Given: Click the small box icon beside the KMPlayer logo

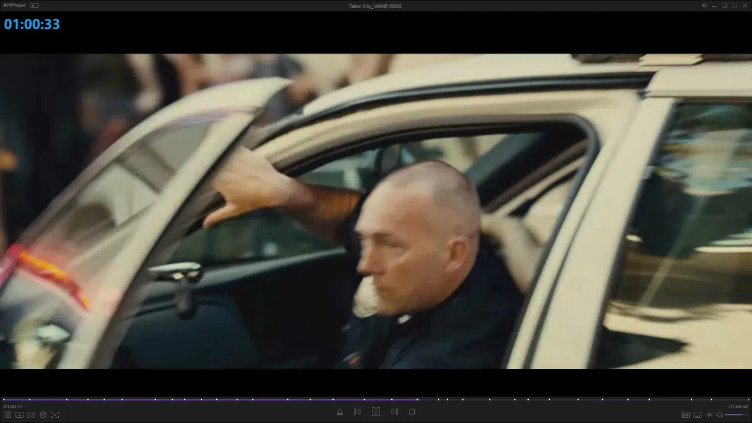Looking at the screenshot, I should click(35, 5).
